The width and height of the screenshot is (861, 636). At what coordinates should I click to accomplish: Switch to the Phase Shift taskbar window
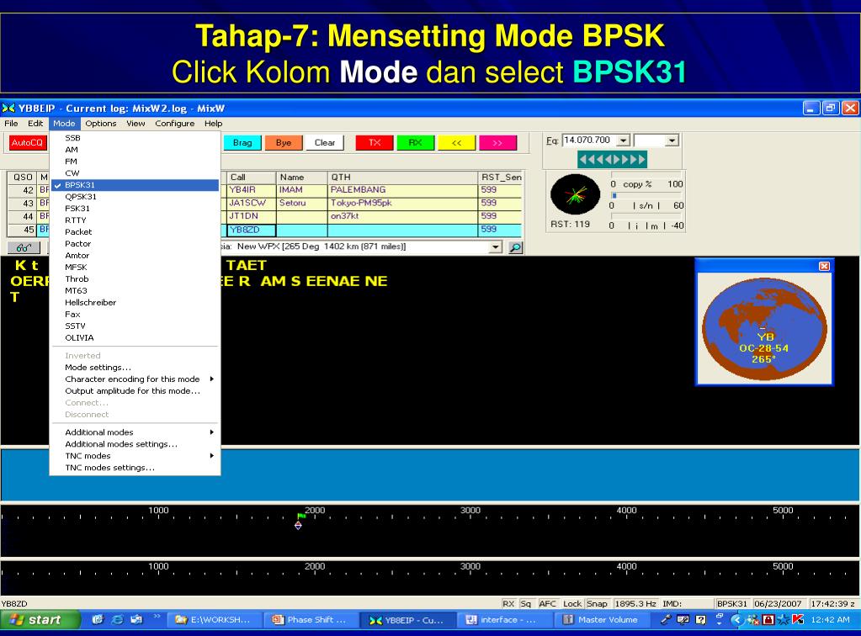tap(311, 619)
